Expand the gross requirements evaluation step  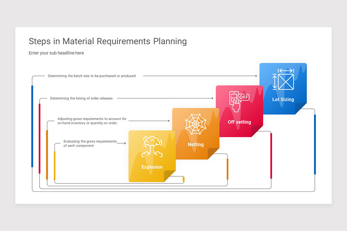point(90,144)
